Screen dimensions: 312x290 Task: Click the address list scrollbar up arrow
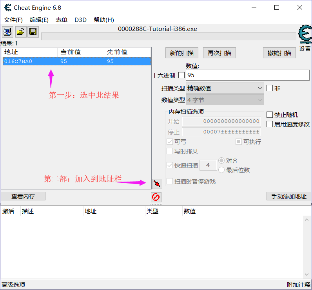pos(307,220)
